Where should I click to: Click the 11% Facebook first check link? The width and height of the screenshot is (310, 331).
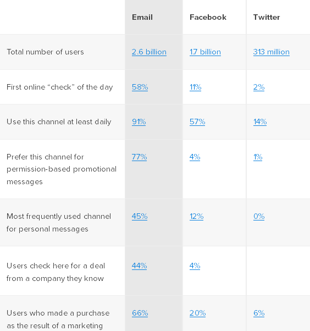click(196, 87)
